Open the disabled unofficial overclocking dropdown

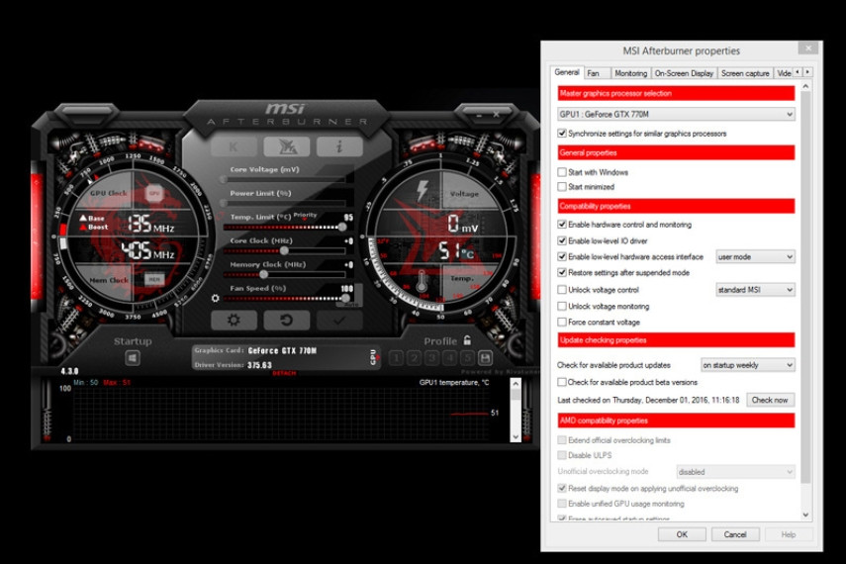pyautogui.click(x=736, y=472)
